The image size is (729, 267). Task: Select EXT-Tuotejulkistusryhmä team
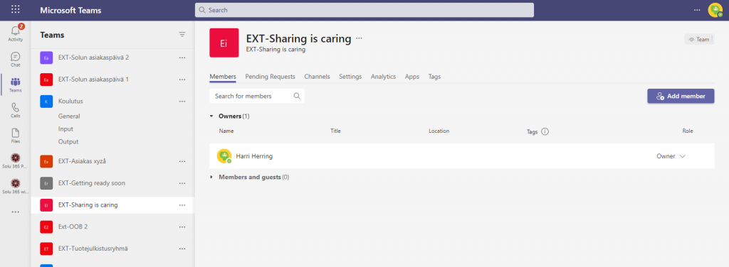pyautogui.click(x=112, y=249)
